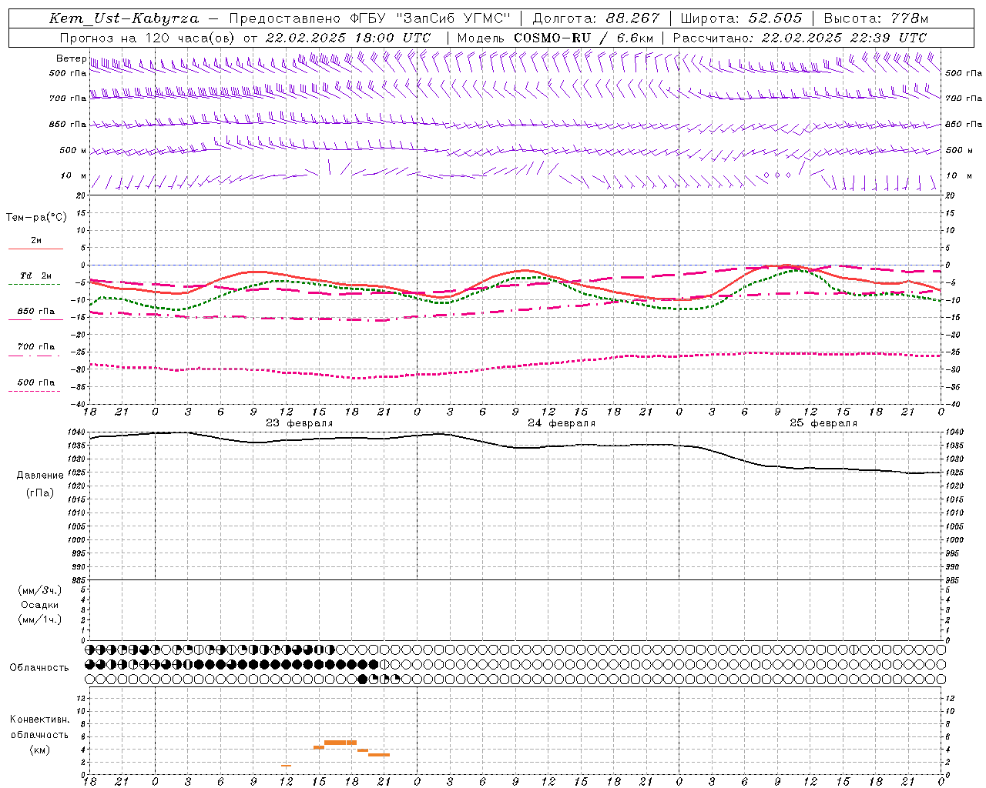986x788 pixels.
Task: Click the 'Прогноз на 120 часа(ов)' forecast text
Action: tap(149, 38)
